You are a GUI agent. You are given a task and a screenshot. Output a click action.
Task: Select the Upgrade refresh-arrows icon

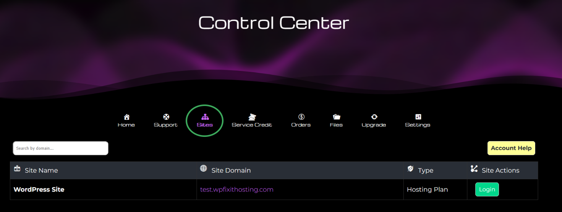pyautogui.click(x=374, y=117)
